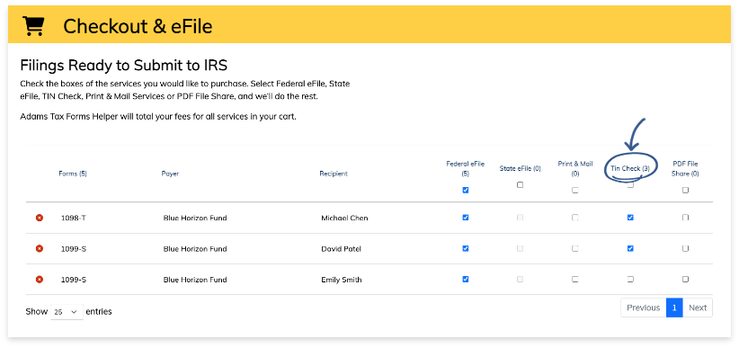The height and width of the screenshot is (348, 739).
Task: Enable Print & Mail for Michael Chen
Action: point(575,218)
